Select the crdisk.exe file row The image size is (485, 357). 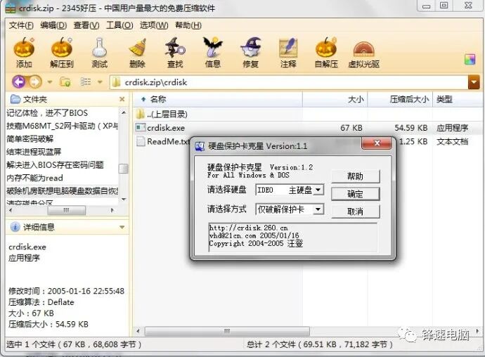pyautogui.click(x=308, y=128)
